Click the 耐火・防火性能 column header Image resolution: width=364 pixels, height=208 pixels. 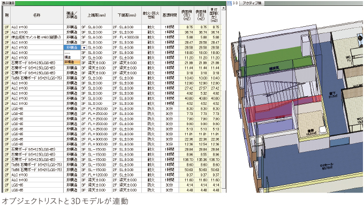pyautogui.click(x=151, y=15)
